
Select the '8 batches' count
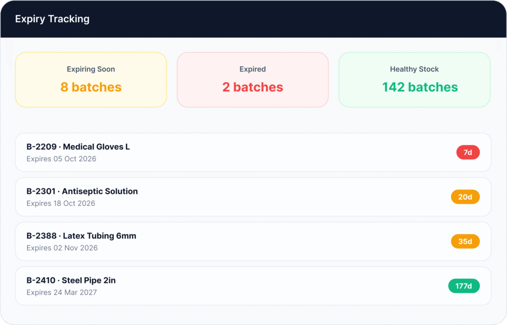[91, 87]
